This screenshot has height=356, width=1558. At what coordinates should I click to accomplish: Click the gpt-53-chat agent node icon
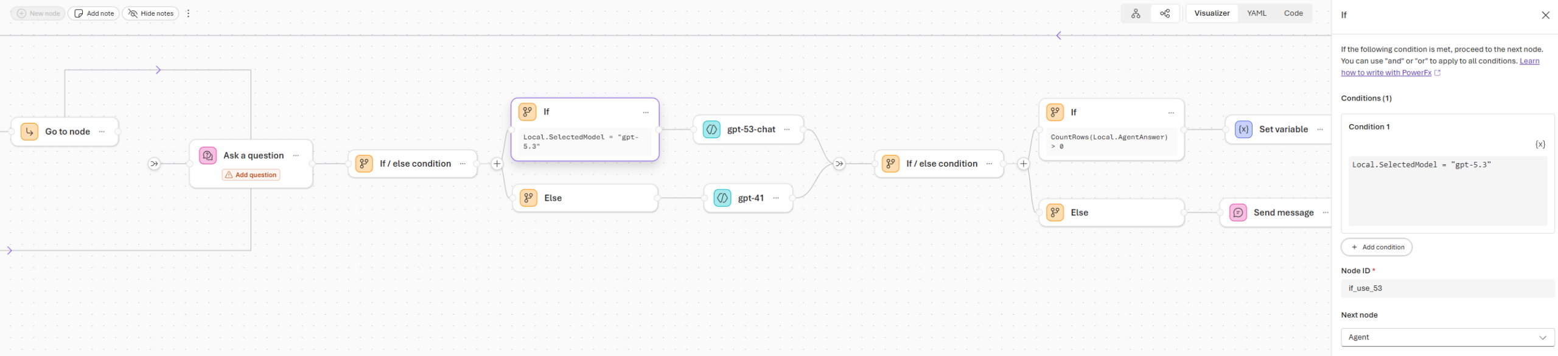(x=711, y=130)
